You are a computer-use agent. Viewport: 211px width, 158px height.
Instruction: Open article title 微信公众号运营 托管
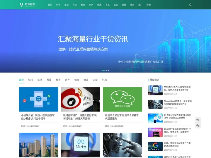tap(122, 117)
